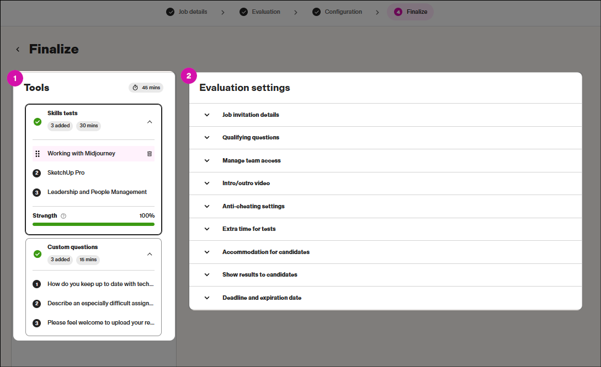Click the number 2 badge for SketchUp Pro
Viewport: 601px width, 367px height.
[37, 173]
